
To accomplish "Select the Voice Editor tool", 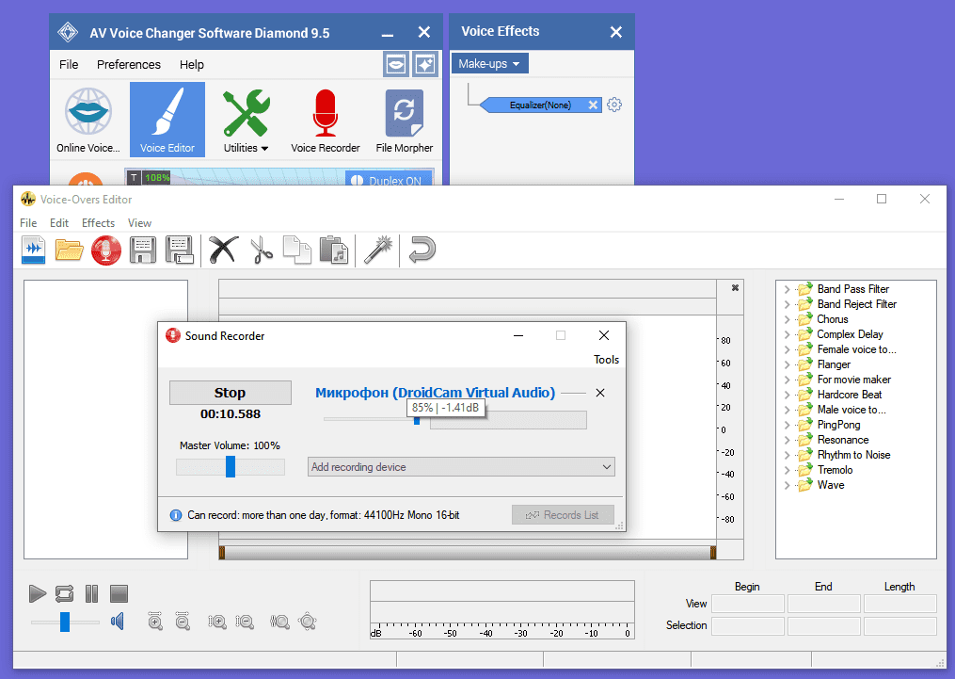I will (x=167, y=121).
